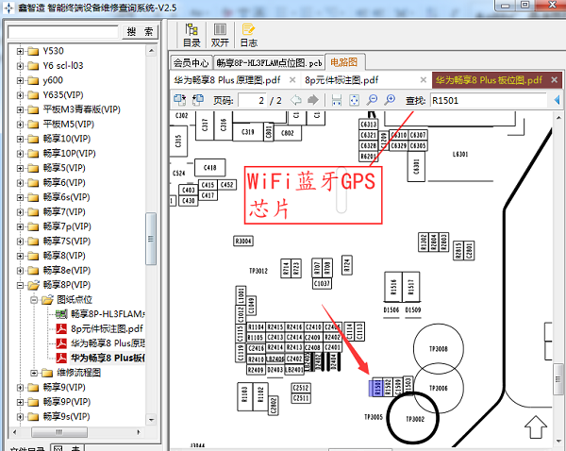This screenshot has height=451, width=566.
Task: Click highlighted R1501 component on board diagram
Action: (375, 388)
